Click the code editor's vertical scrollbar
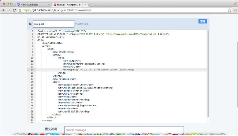This screenshot has height=136, width=238. pos(208,72)
